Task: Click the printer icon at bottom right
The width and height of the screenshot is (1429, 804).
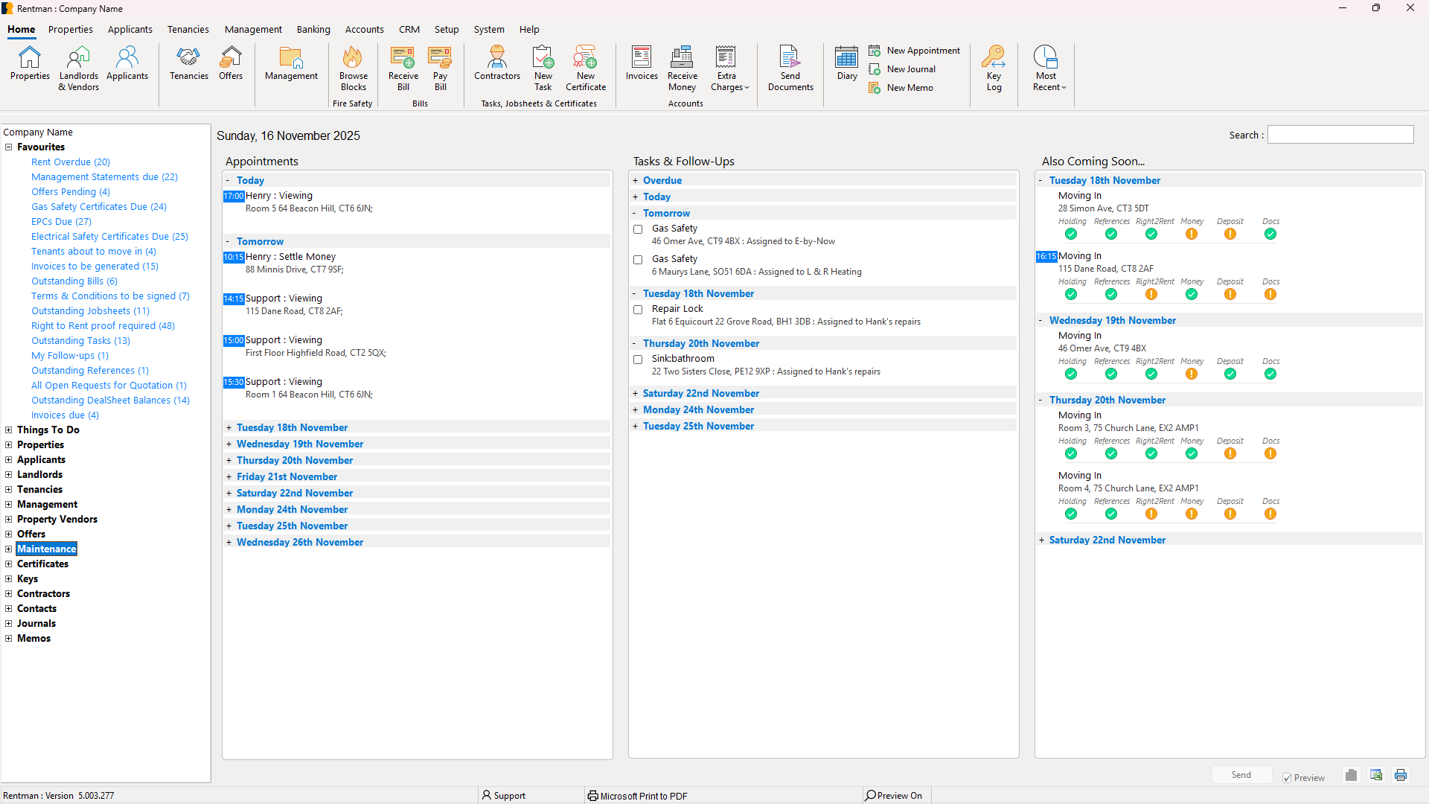Action: pos(1401,775)
